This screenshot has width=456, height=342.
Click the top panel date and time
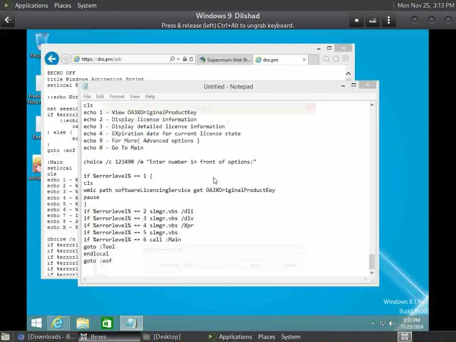click(425, 5)
